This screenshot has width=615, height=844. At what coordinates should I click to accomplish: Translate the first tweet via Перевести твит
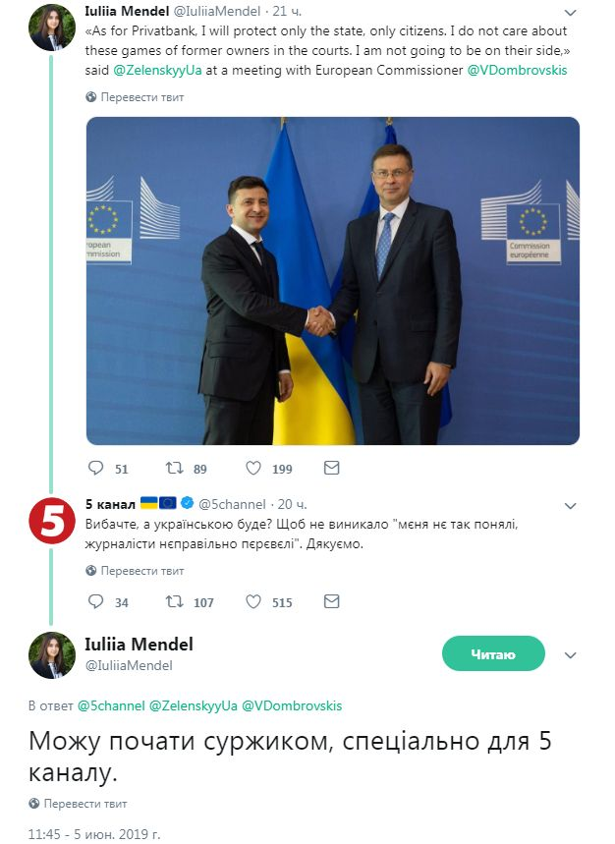click(135, 97)
